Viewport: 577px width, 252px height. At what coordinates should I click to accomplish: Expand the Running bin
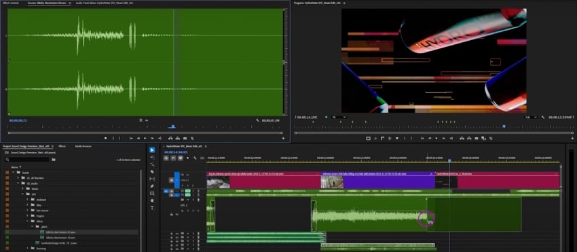(x=27, y=249)
